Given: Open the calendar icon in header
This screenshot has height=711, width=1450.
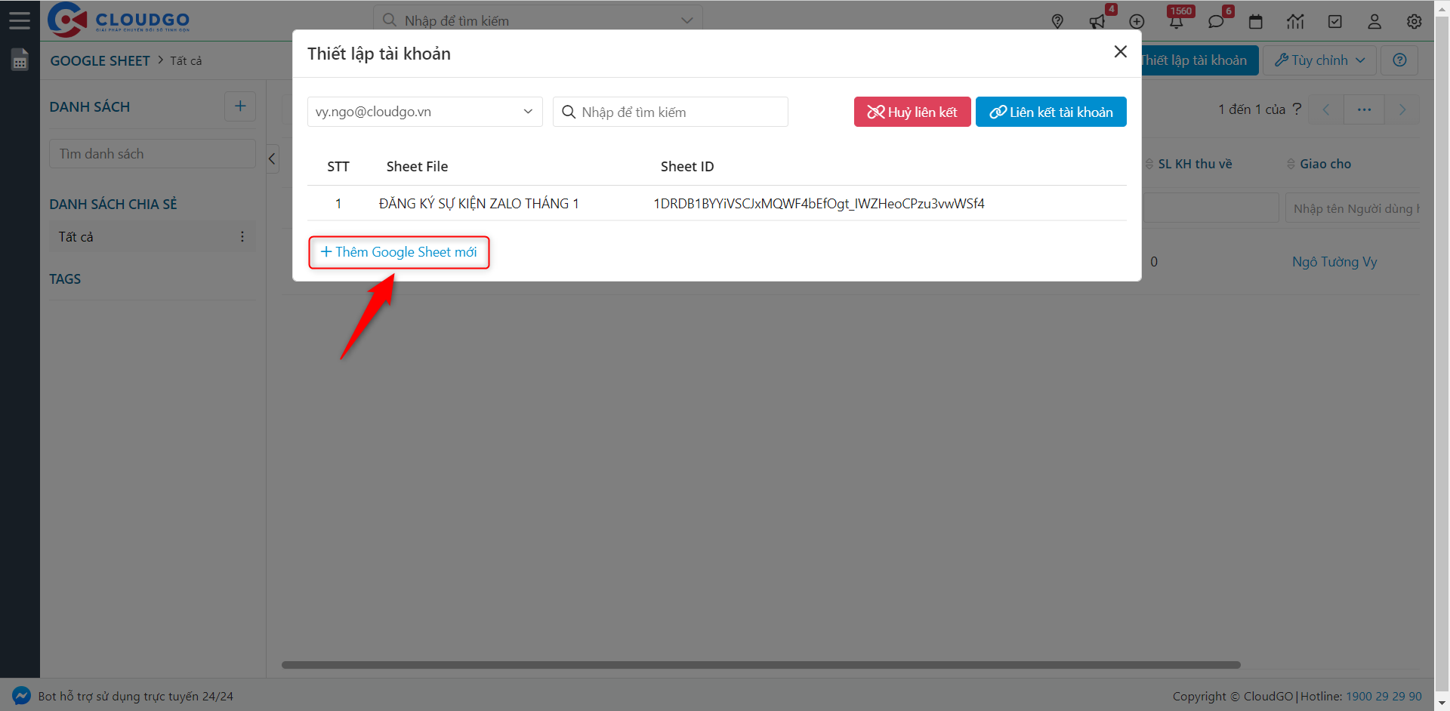Looking at the screenshot, I should pos(1256,21).
